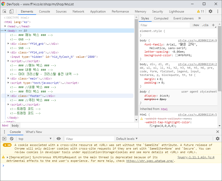Open the Computed styles tab
This screenshot has width=222, height=181.
(x=161, y=18)
